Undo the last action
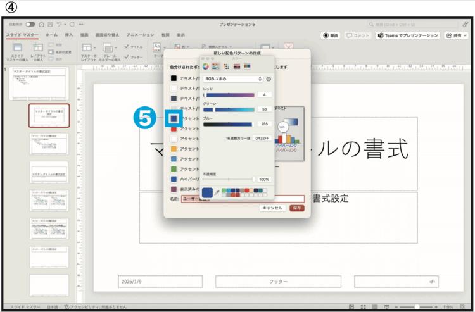 (59, 24)
